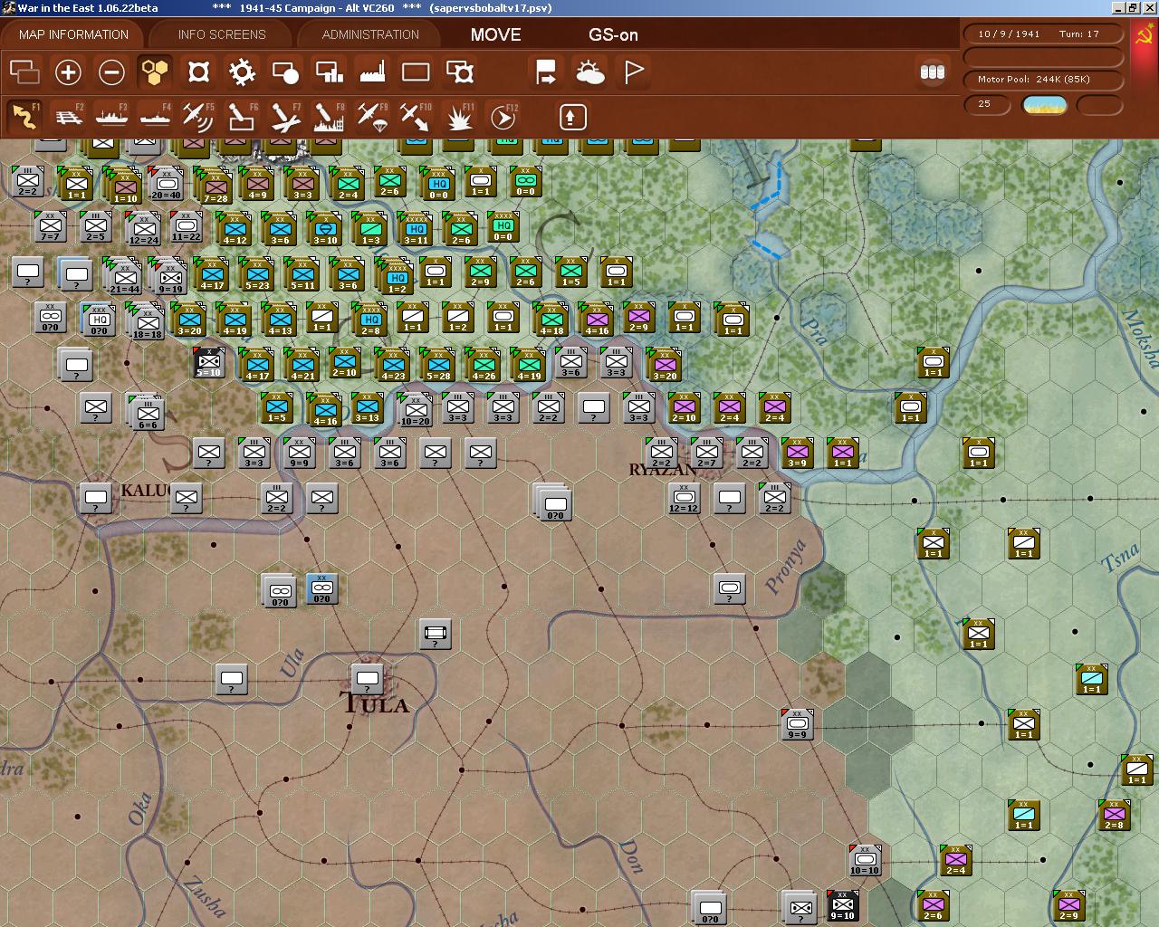Click the plain pennant flag icon
The width and height of the screenshot is (1159, 927).
click(634, 72)
